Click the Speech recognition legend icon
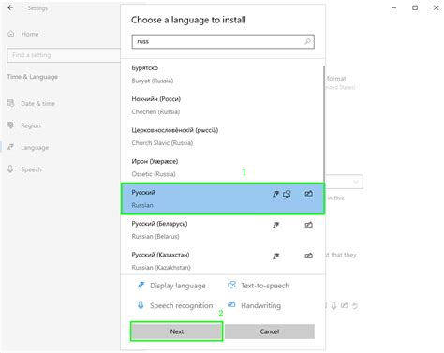The width and height of the screenshot is (444, 353). click(x=141, y=305)
